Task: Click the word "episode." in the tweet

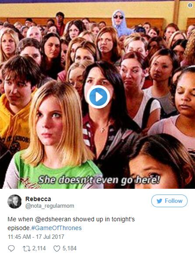Action: (19, 228)
